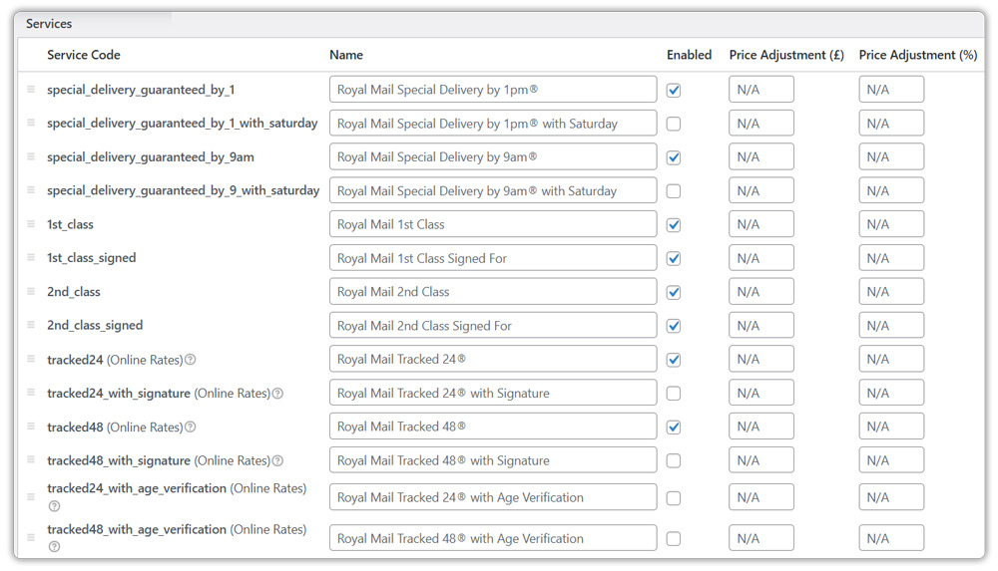998x571 pixels.
Task: Select the 1st_class_signed service code text
Action: (92, 258)
